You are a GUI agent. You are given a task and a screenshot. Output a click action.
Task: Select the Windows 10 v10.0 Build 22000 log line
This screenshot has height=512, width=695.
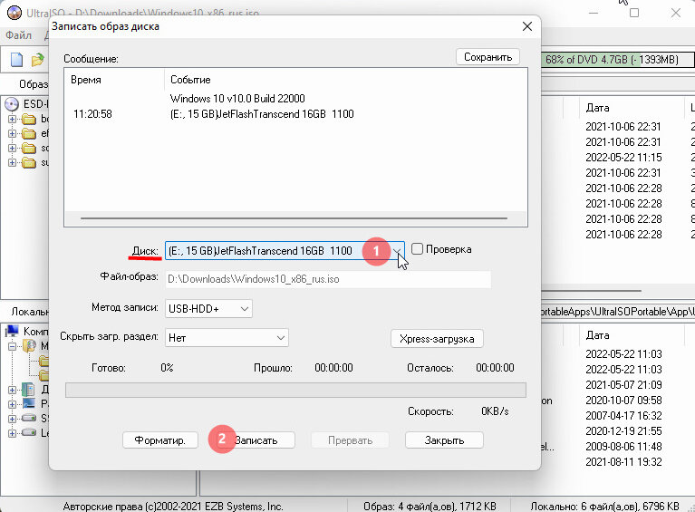coord(237,99)
